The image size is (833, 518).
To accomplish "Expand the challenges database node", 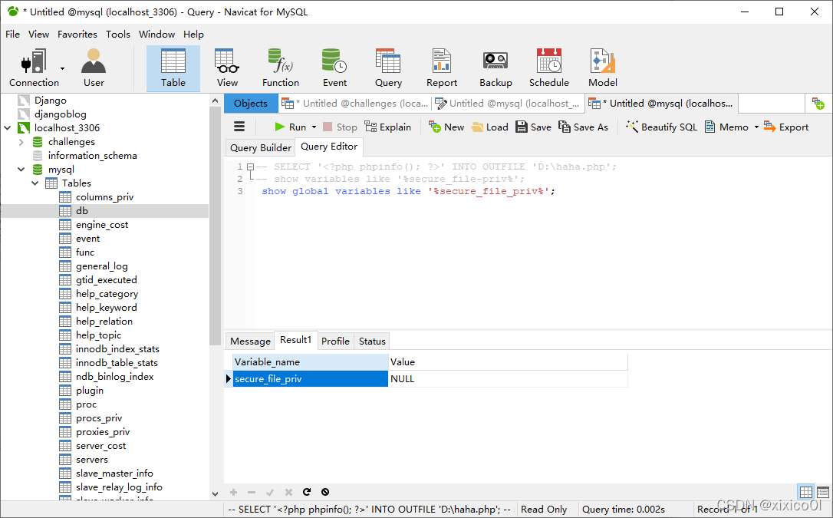I will pos(21,142).
